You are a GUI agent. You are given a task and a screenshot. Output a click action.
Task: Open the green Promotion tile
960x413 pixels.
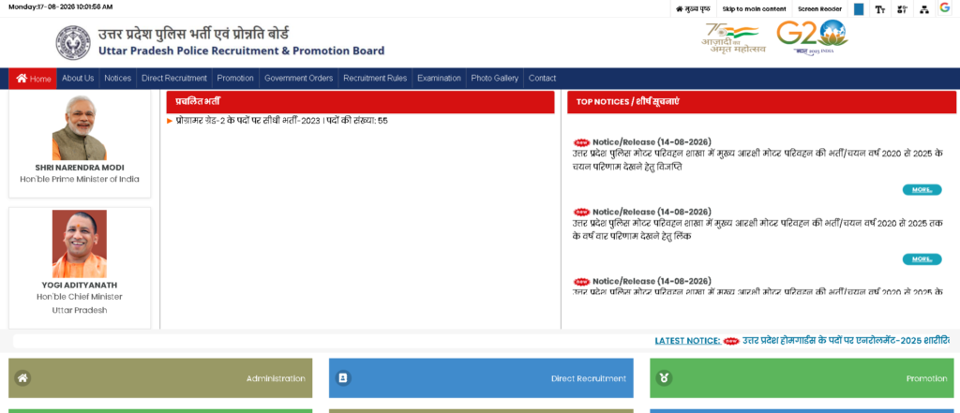[x=802, y=378]
